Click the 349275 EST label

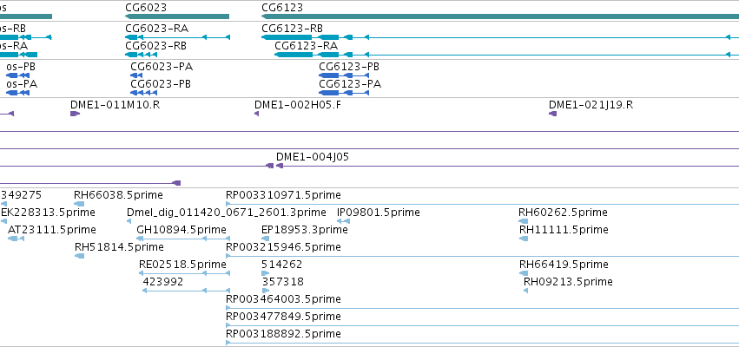pyautogui.click(x=21, y=195)
